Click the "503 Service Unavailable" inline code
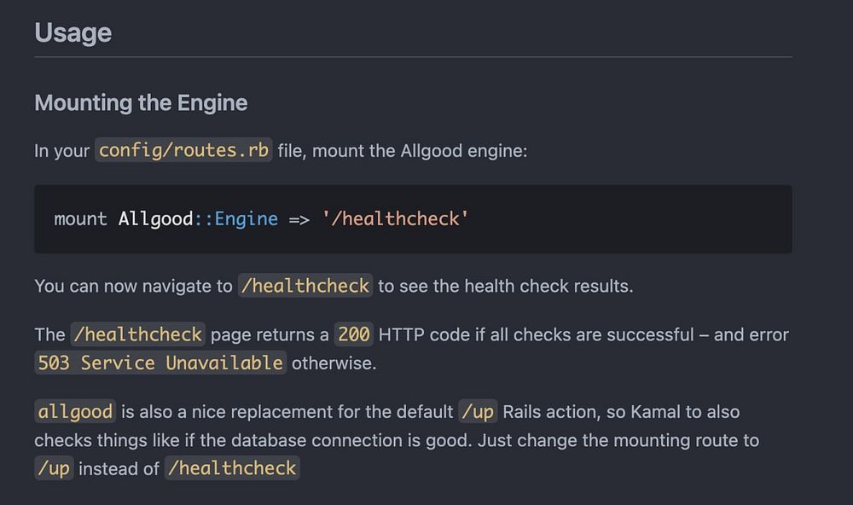Screen dimensions: 853x505 point(160,363)
